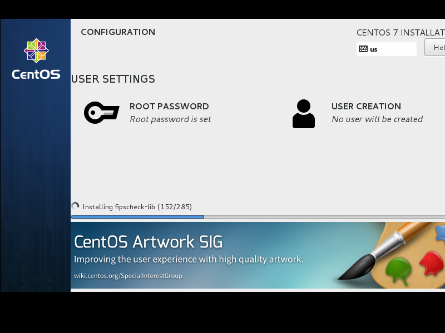Click the CENTOS 7 INSTALLATION title
The image size is (445, 333).
pyautogui.click(x=400, y=33)
